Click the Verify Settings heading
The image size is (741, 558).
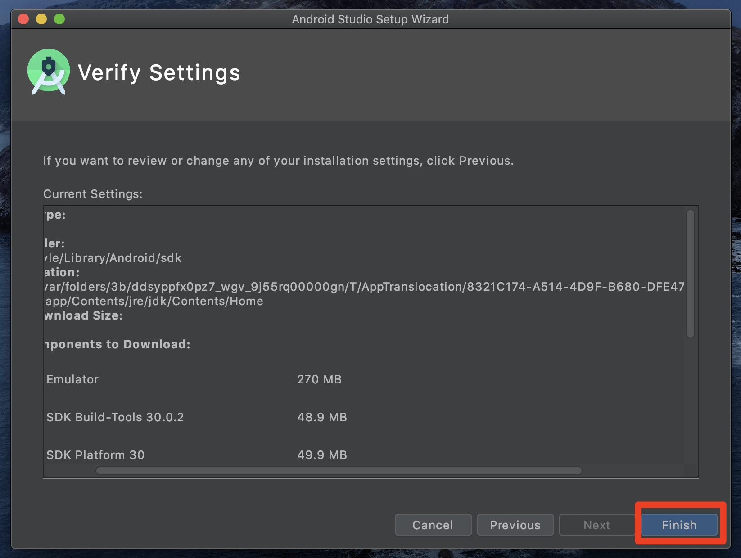(x=159, y=72)
